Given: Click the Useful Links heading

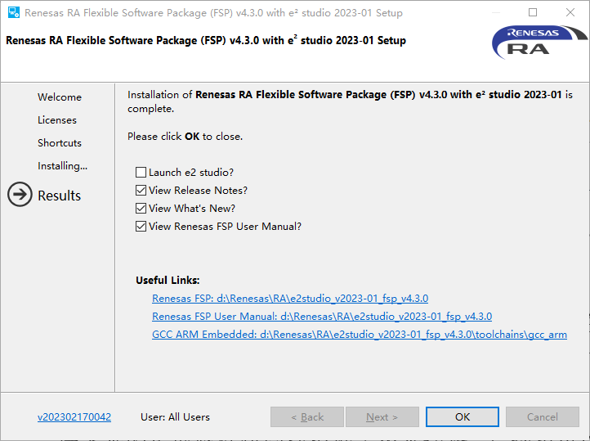Looking at the screenshot, I should coord(168,280).
